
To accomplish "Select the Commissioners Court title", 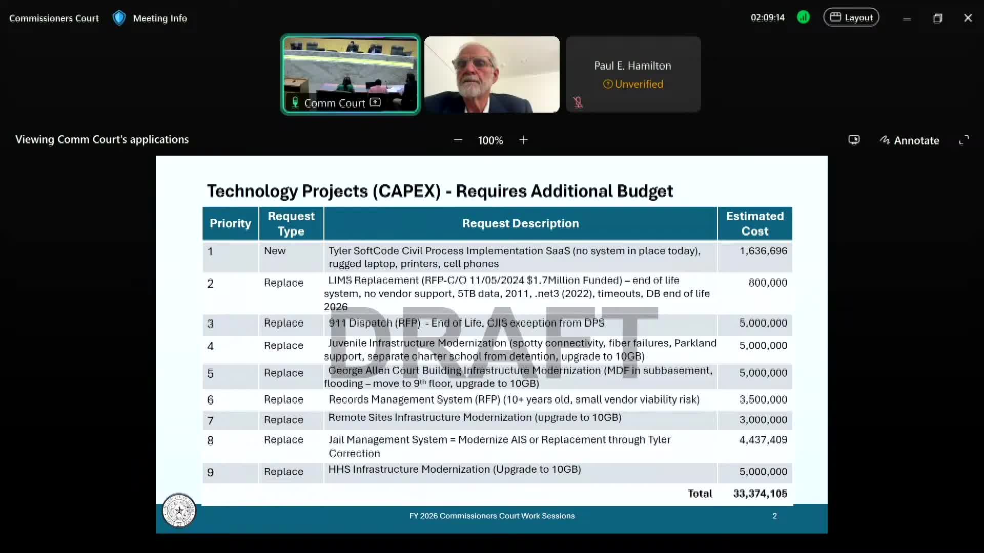I will (x=53, y=18).
